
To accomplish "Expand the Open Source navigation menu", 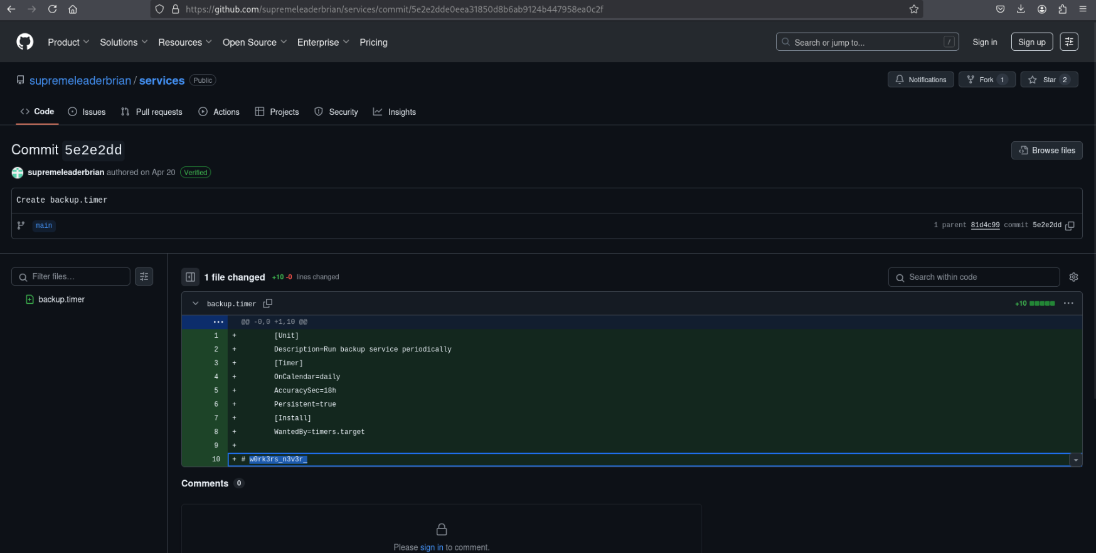I will [255, 42].
